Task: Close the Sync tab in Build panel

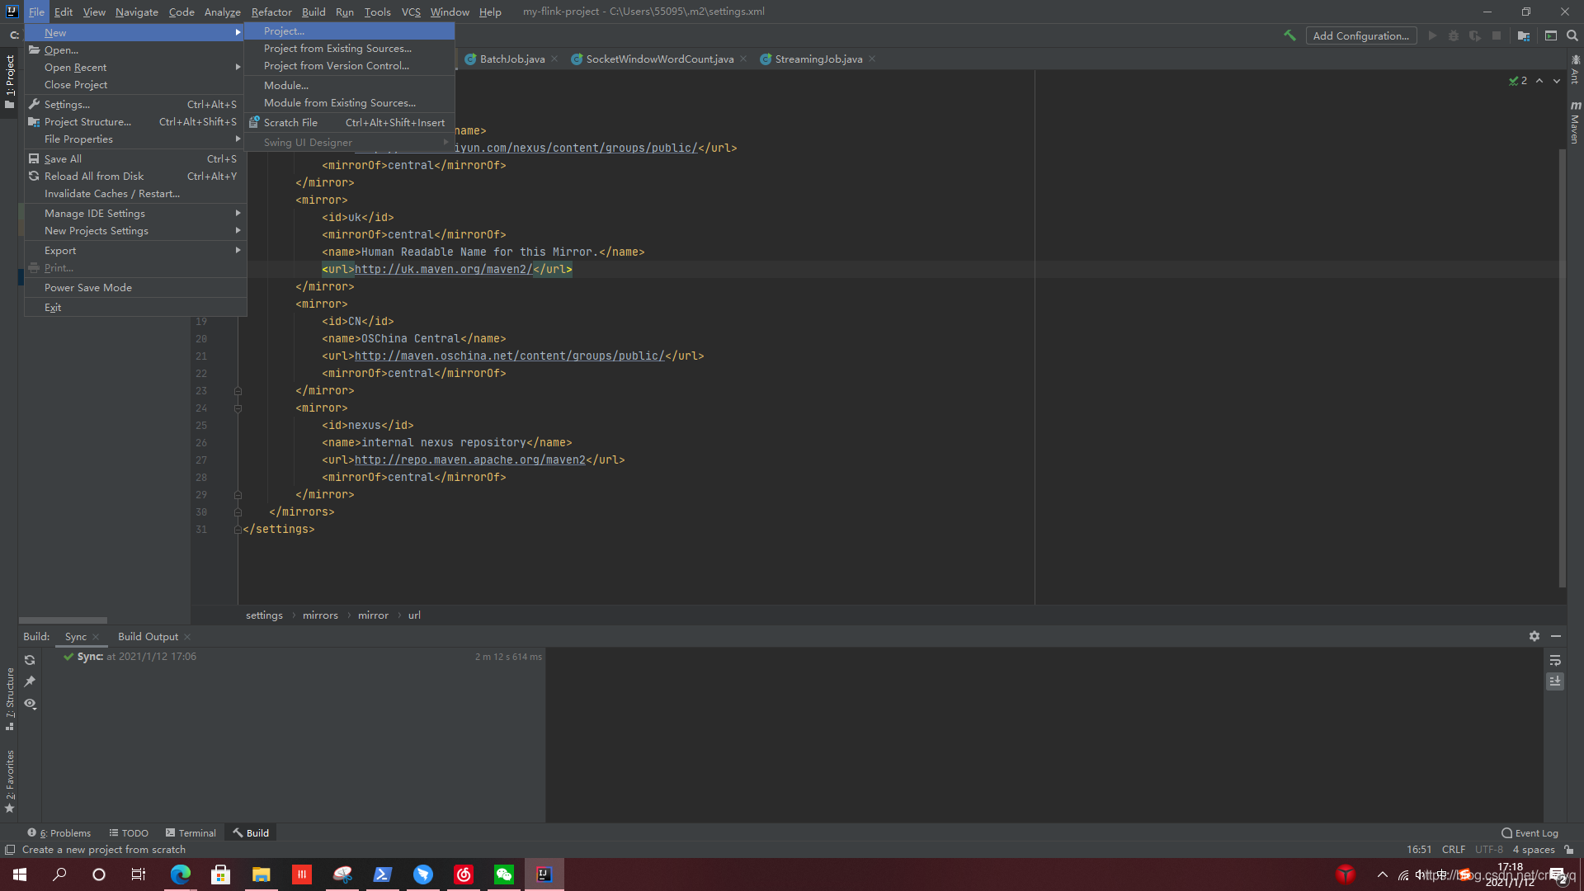Action: [x=96, y=637]
